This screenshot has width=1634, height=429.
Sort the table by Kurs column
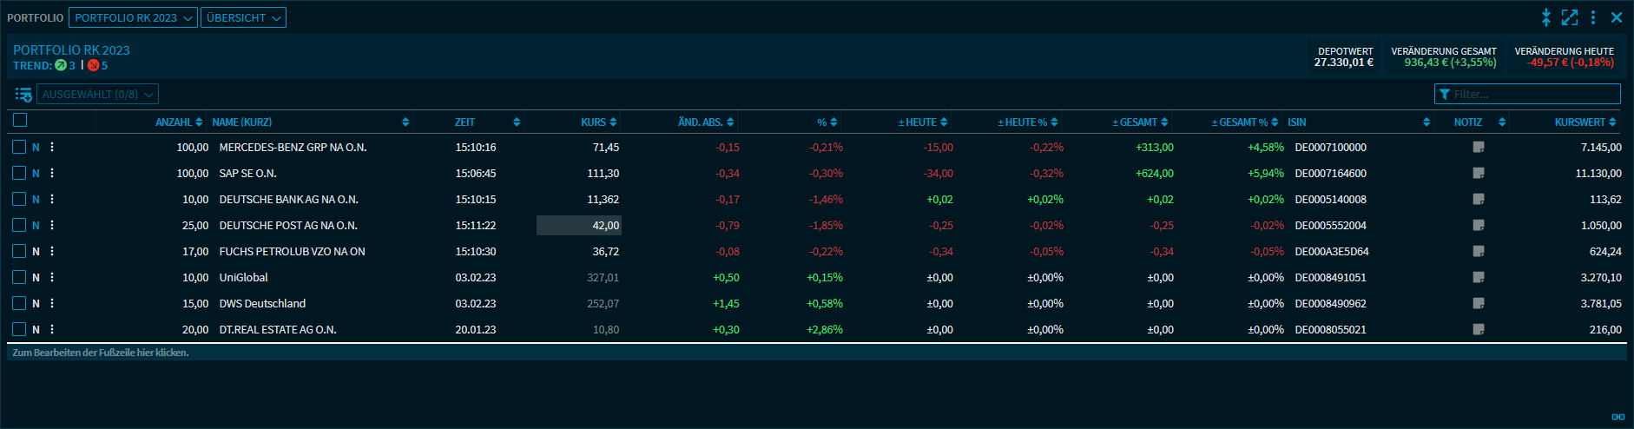tap(594, 122)
